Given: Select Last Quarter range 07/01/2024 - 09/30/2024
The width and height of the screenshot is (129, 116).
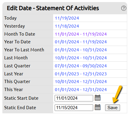Looking at the screenshot, I should tap(81, 66).
